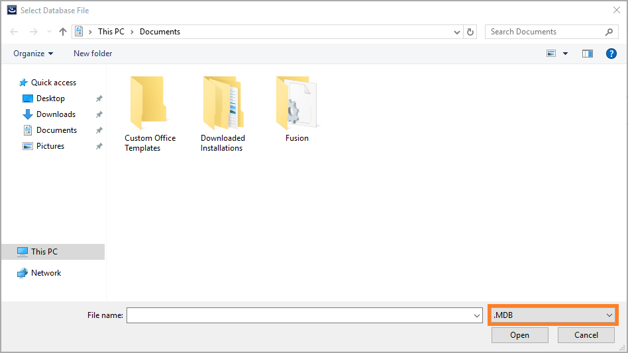Open the Organize menu

click(x=33, y=54)
